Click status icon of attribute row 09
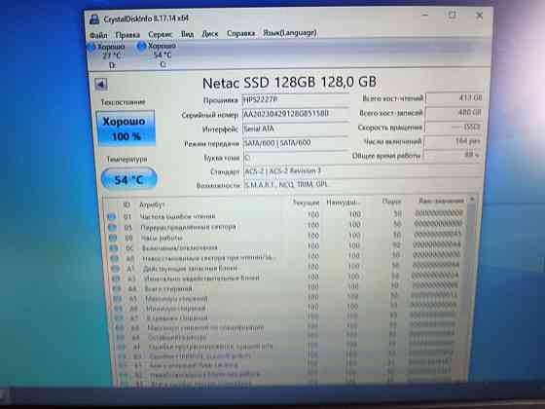 point(113,238)
